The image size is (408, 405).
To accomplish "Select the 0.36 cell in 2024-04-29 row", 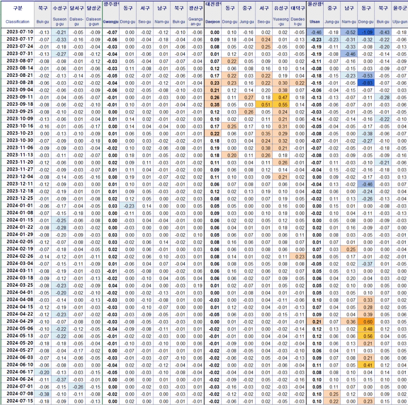I will coord(349,321).
